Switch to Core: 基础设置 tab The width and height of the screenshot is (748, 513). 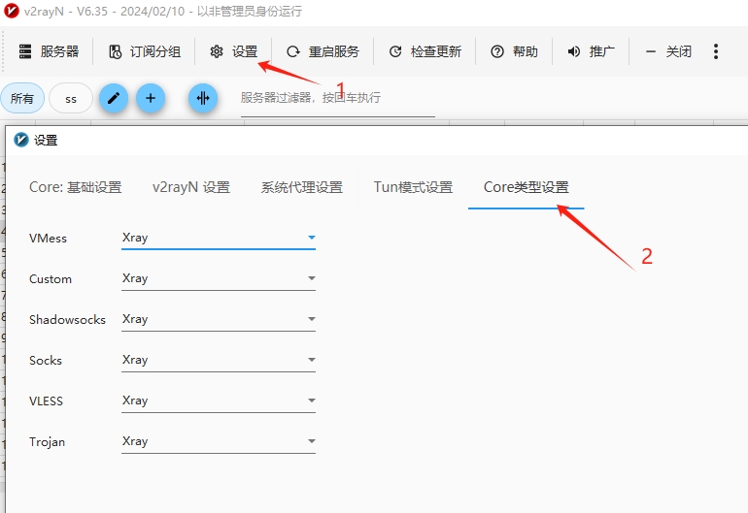coord(76,187)
